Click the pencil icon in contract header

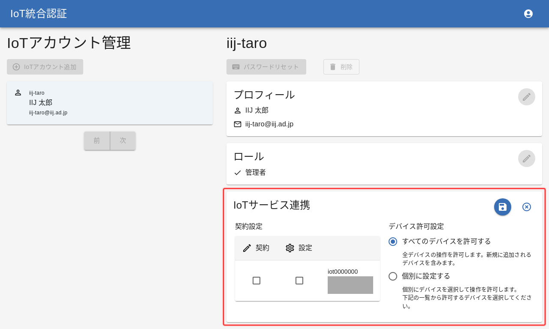[x=247, y=248]
